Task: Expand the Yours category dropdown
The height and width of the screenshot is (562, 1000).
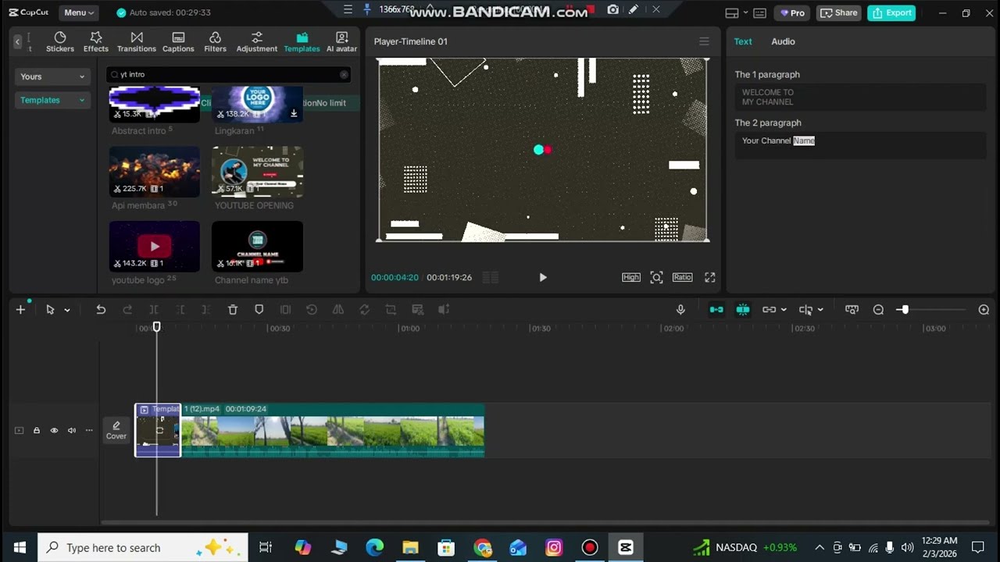Action: (52, 76)
